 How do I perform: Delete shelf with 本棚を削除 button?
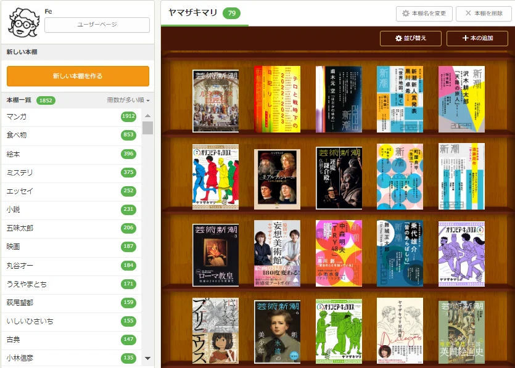pos(484,14)
